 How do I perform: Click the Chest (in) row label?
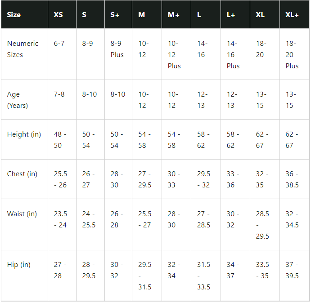tap(22, 174)
